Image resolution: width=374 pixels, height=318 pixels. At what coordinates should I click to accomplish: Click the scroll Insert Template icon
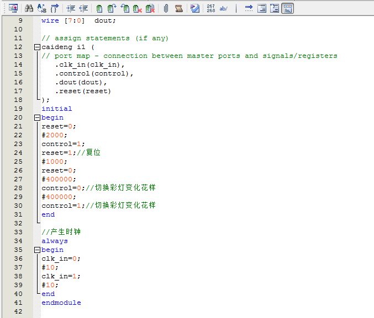pos(178,8)
